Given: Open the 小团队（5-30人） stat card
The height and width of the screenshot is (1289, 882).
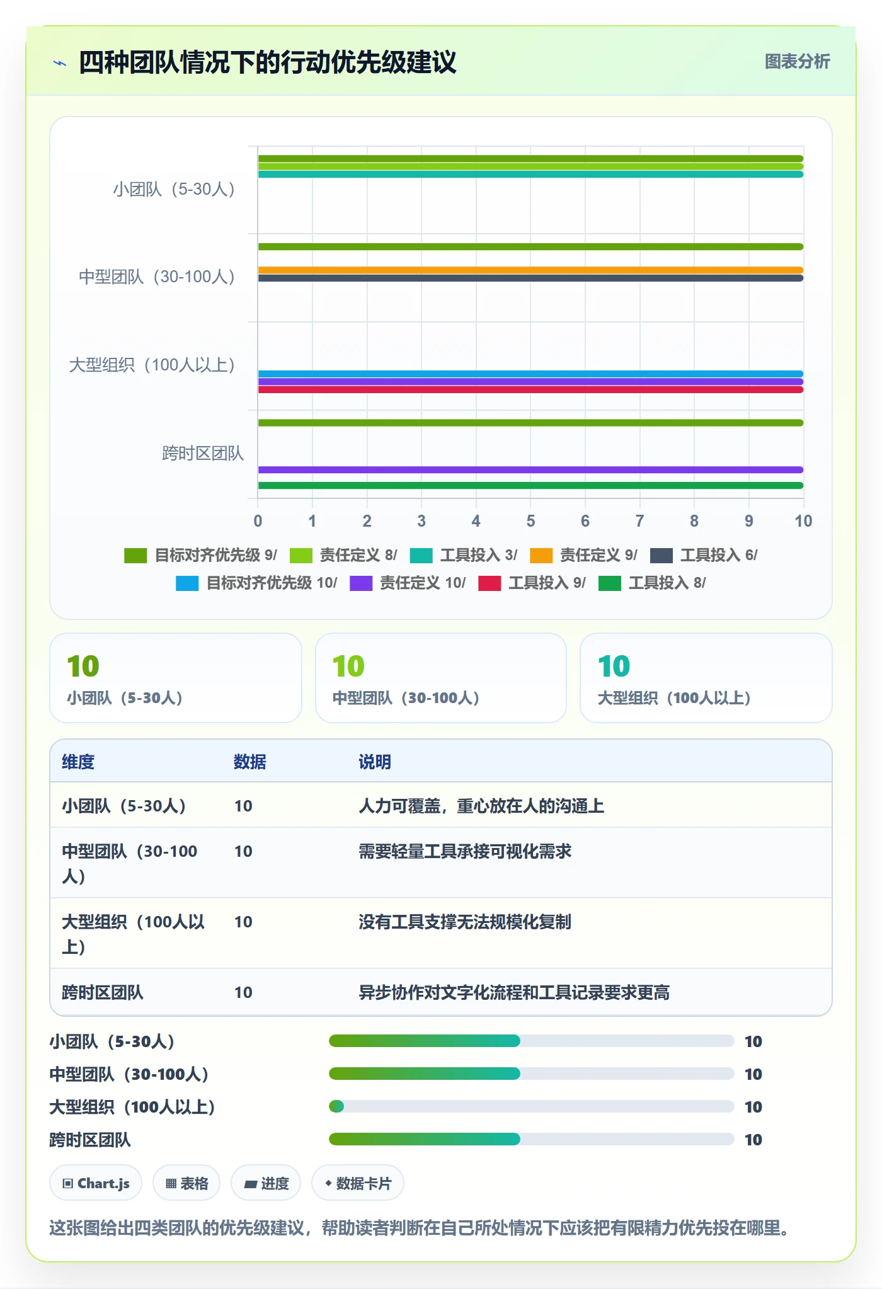Looking at the screenshot, I should [176, 678].
